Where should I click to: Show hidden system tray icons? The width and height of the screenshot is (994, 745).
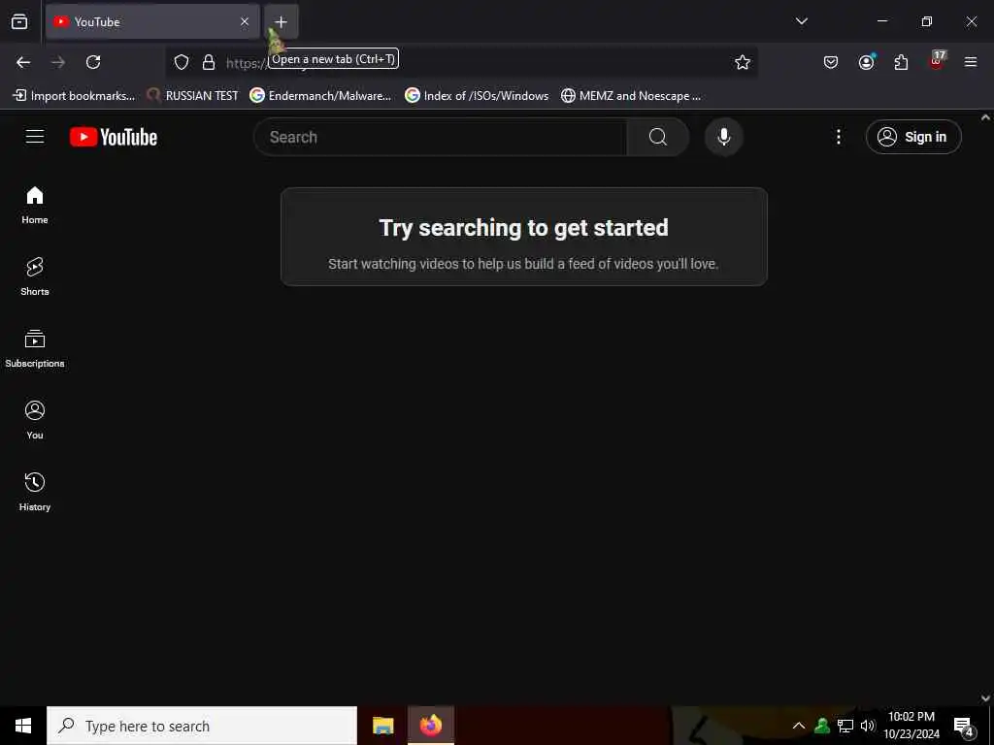799,726
